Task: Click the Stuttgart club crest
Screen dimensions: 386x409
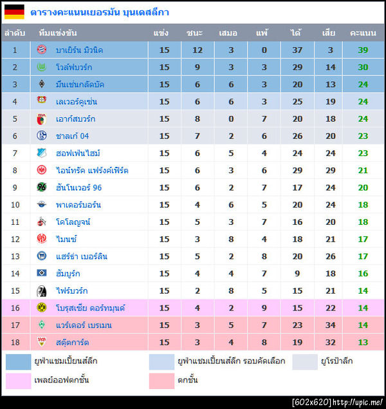Action: (x=42, y=342)
